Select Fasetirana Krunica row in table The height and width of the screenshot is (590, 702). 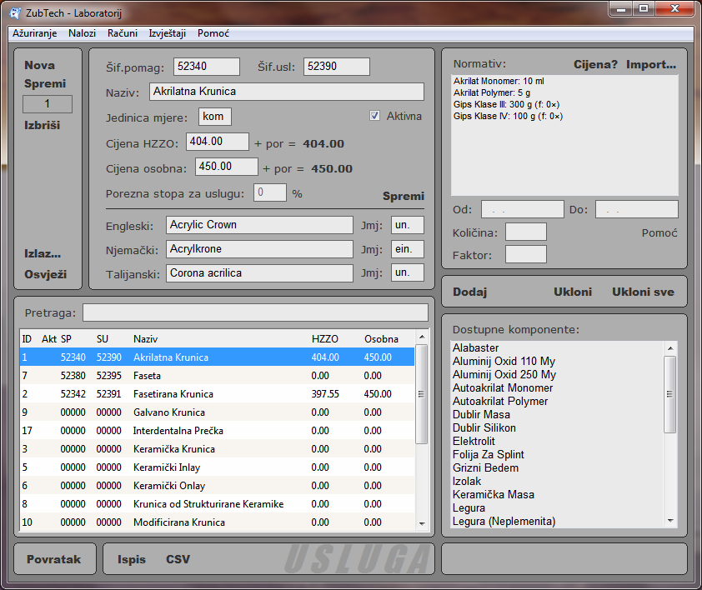click(173, 394)
